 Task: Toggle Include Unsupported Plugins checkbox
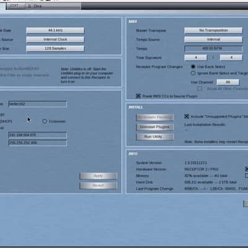pyautogui.click(x=187, y=117)
